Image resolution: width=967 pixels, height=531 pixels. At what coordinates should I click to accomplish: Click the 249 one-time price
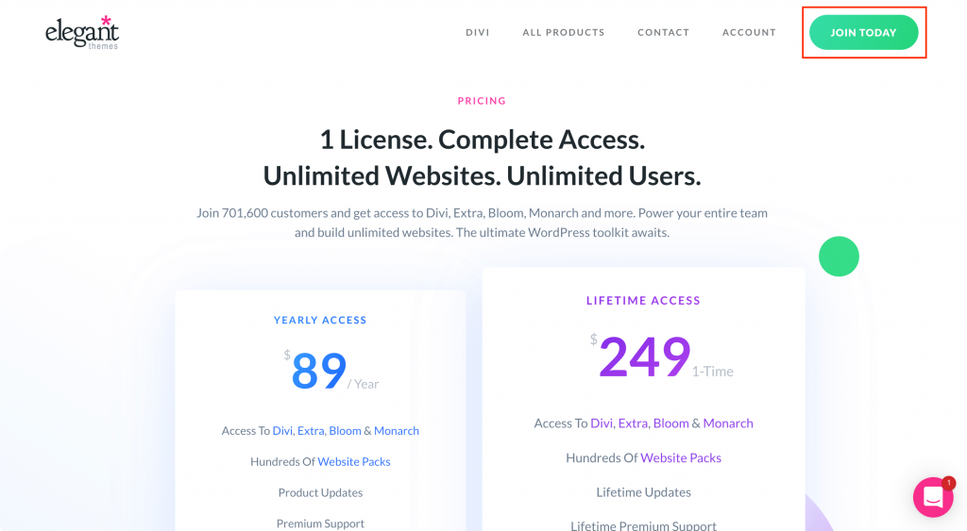(662, 357)
